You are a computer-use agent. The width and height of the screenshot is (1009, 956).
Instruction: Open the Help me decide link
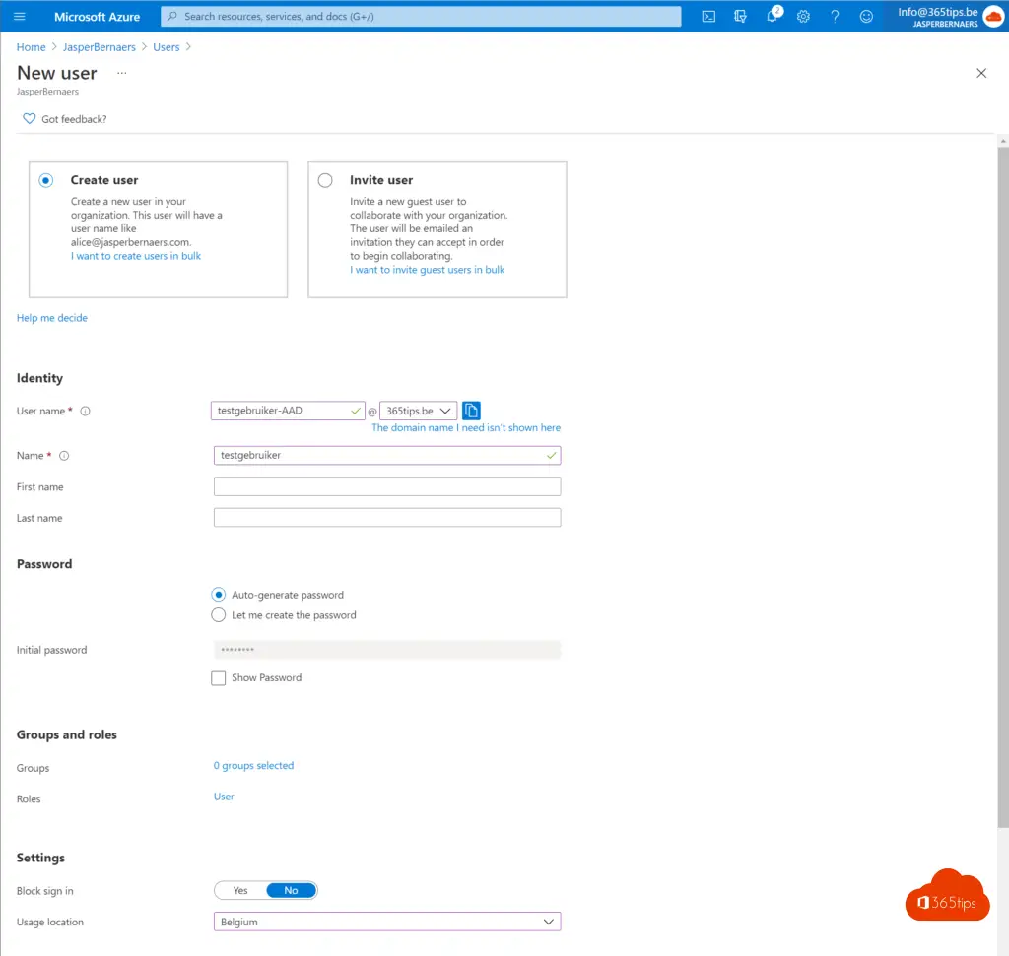coord(52,318)
